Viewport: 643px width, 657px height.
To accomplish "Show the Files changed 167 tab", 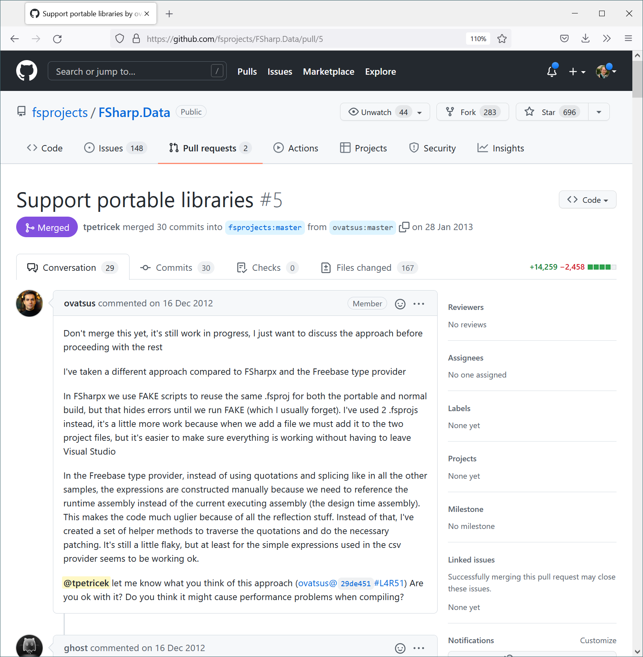I will click(x=370, y=268).
